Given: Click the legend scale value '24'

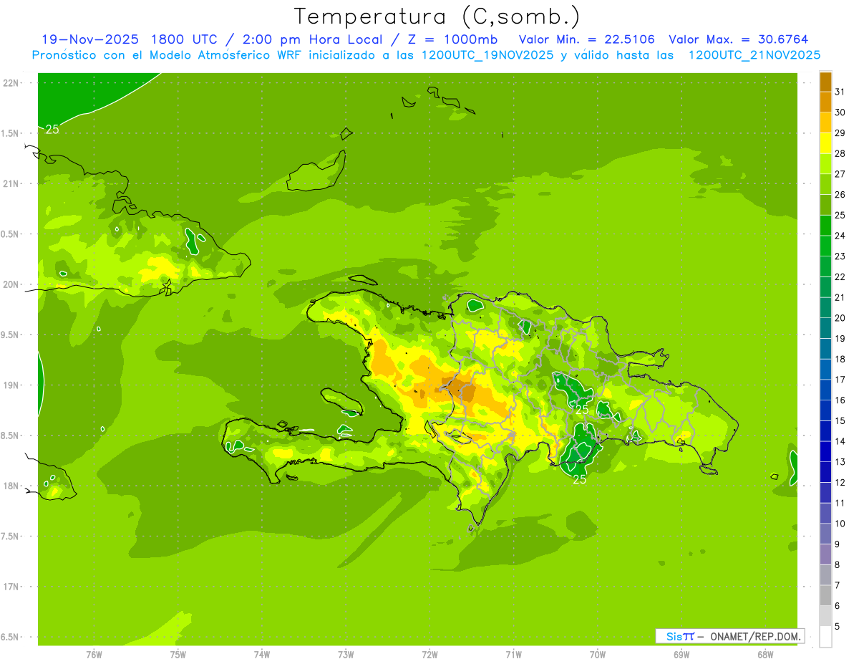Looking at the screenshot, I should click(x=840, y=236).
